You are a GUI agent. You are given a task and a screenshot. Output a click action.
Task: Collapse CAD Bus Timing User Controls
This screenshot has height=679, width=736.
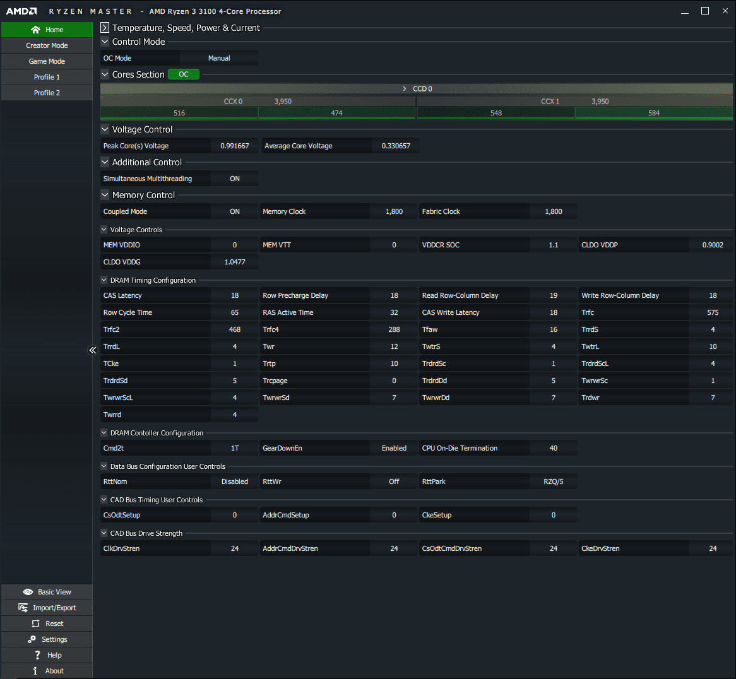click(x=104, y=500)
